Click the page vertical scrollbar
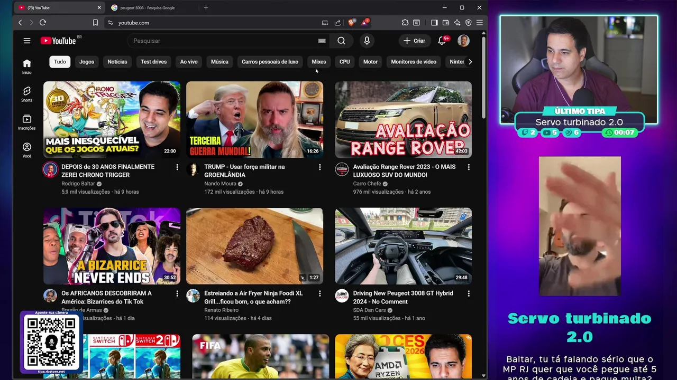The image size is (677, 380). 483,77
